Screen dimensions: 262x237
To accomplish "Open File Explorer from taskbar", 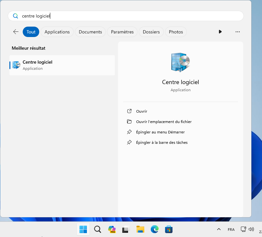I will click(140, 229).
